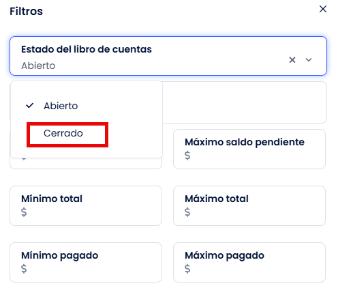Viewport: 338px width, 303px height.
Task: Click the Máximo saldo pendiente field
Action: point(249,149)
